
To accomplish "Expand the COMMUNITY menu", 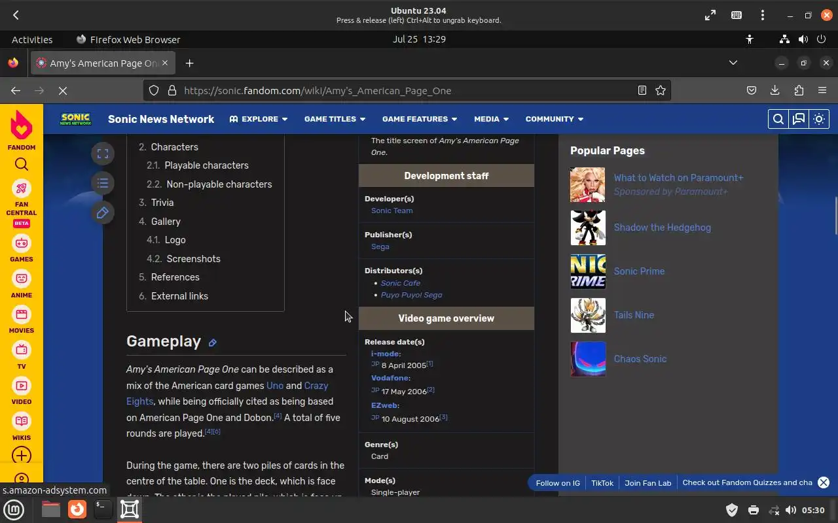I will pos(555,119).
